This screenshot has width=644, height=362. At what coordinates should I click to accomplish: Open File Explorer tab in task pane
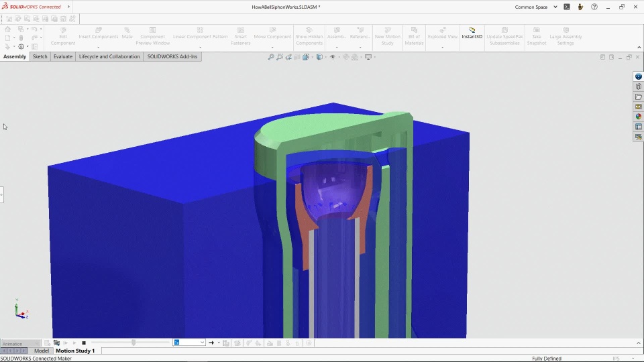click(x=638, y=97)
